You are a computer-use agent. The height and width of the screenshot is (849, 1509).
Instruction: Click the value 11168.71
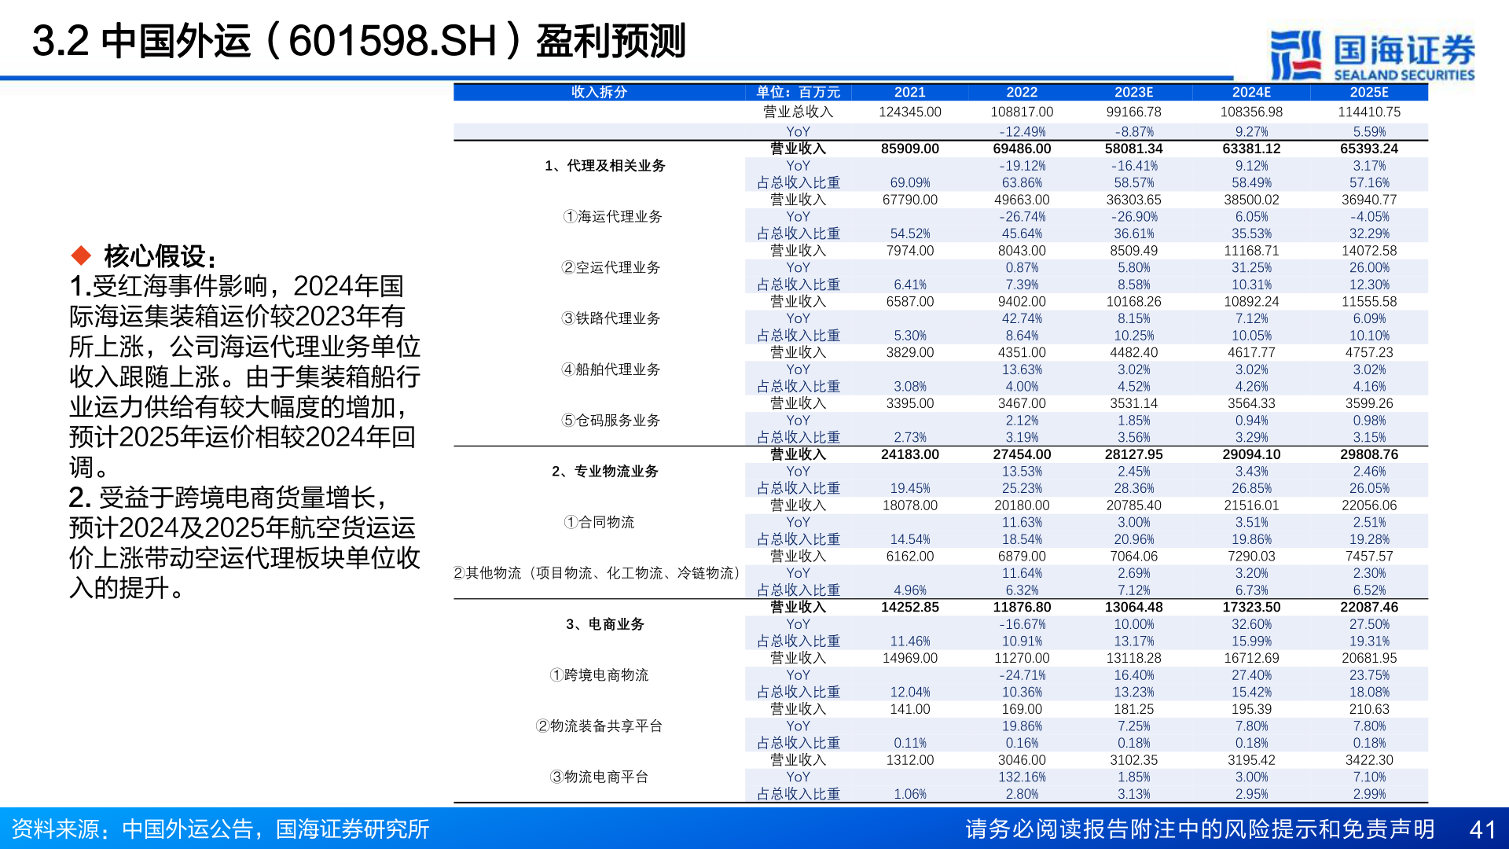1251,251
